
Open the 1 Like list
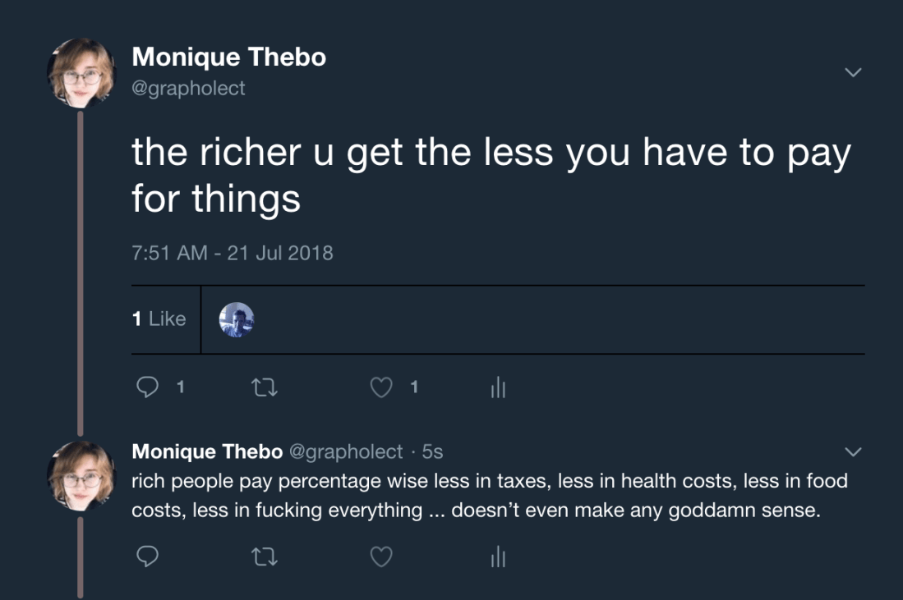point(159,319)
